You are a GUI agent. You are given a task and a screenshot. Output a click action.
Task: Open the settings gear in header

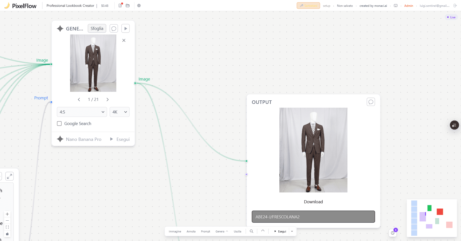139,6
